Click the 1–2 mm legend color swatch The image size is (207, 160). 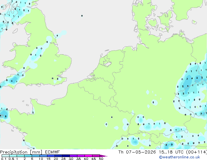click(21, 156)
